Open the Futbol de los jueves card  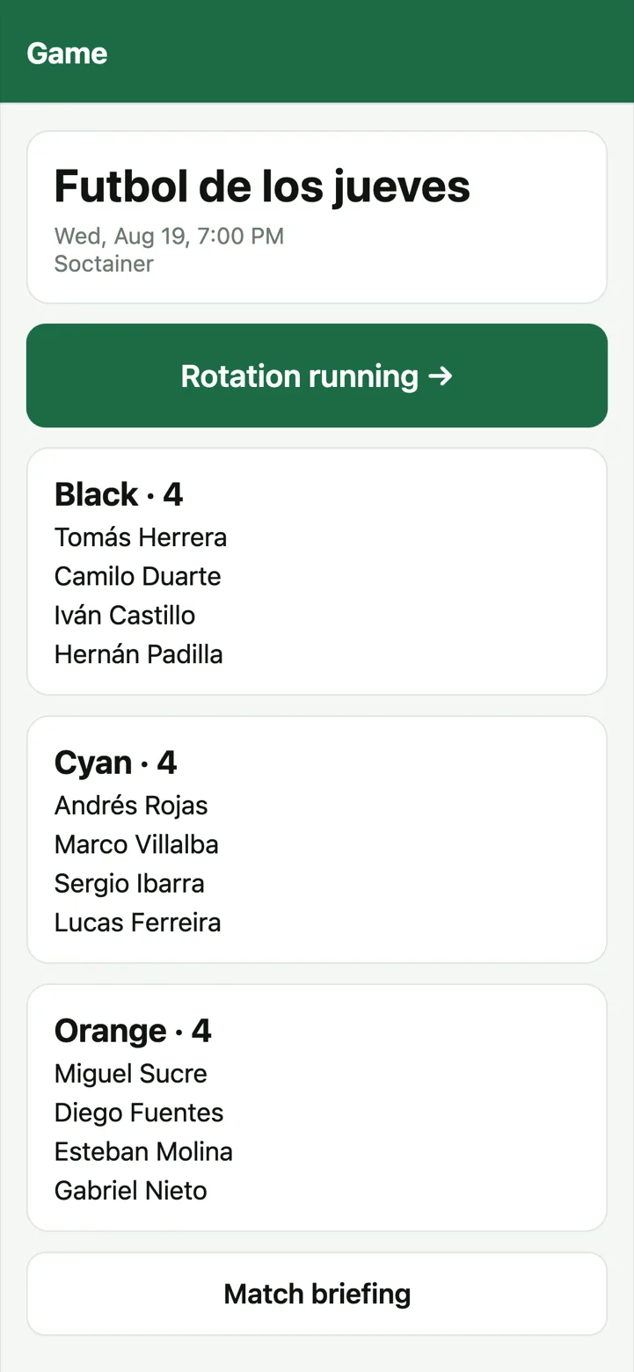tap(317, 217)
